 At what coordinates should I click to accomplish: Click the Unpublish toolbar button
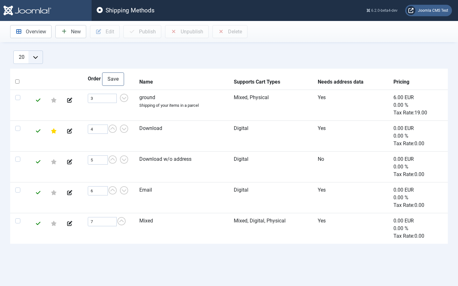187,32
